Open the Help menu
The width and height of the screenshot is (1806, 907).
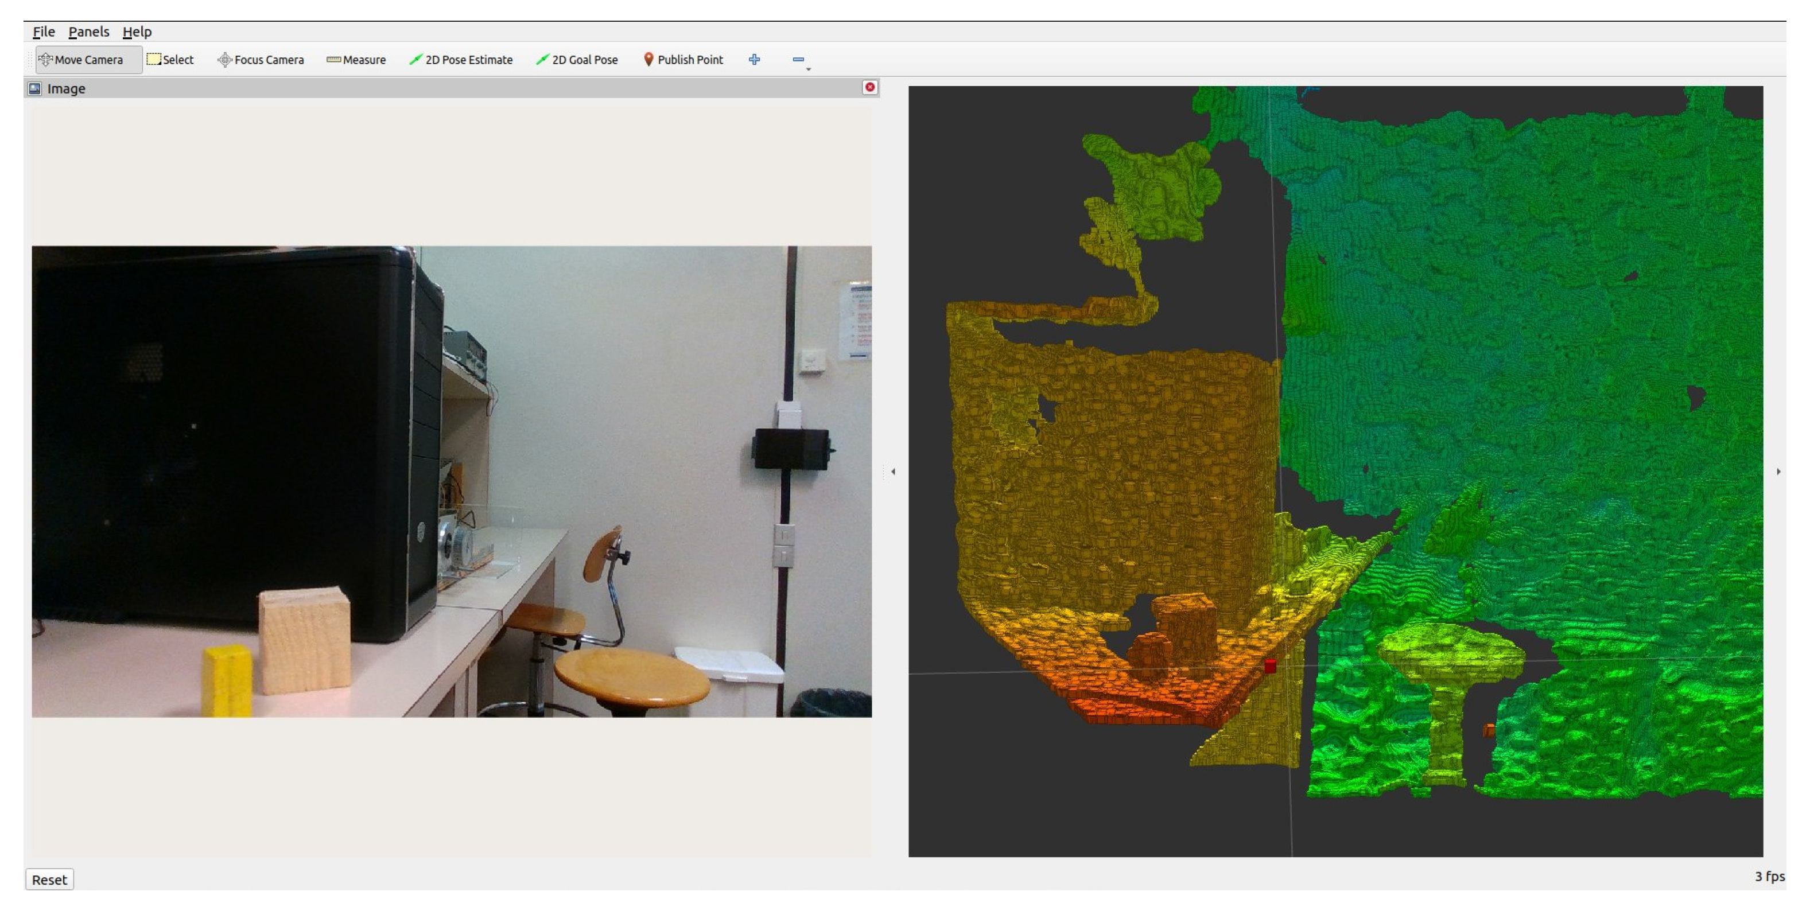tap(137, 32)
